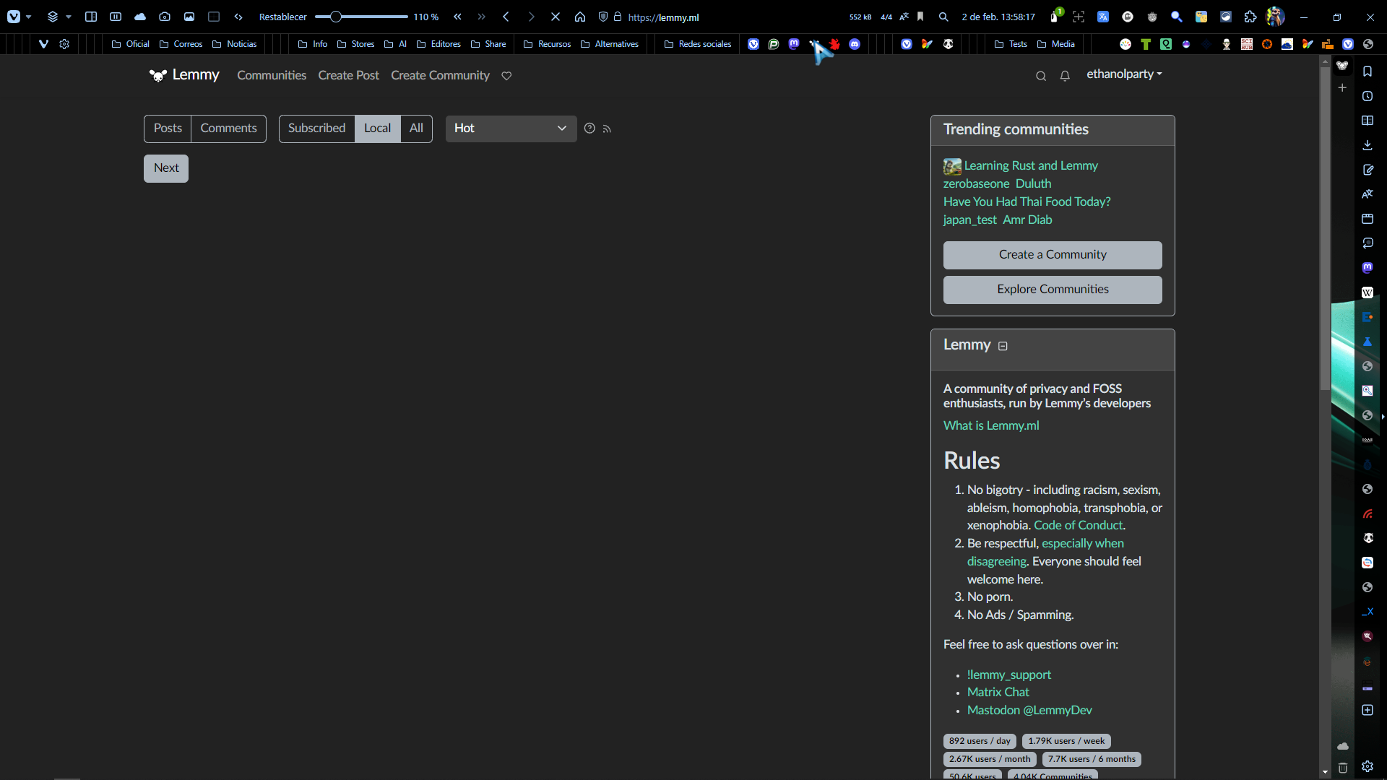Click Restablecer to reset zoom
The width and height of the screenshot is (1387, 780).
click(282, 17)
